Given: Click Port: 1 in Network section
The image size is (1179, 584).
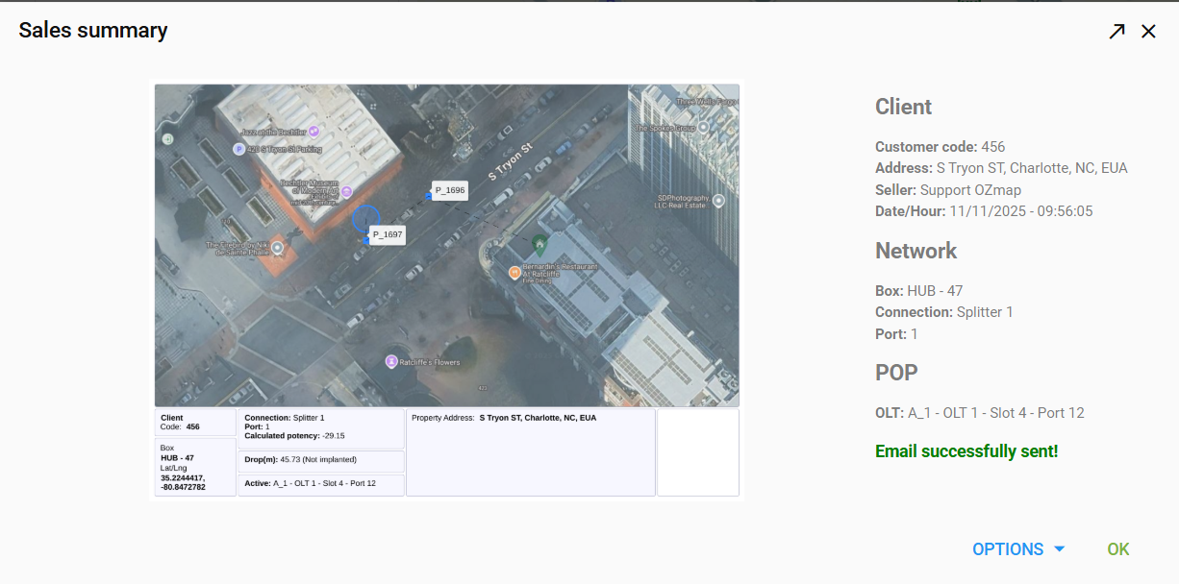Looking at the screenshot, I should point(896,334).
